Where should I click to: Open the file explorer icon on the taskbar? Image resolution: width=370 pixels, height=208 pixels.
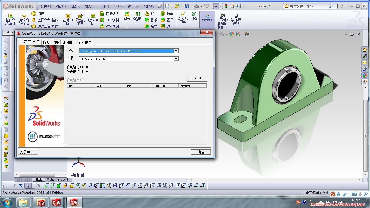(x=24, y=203)
